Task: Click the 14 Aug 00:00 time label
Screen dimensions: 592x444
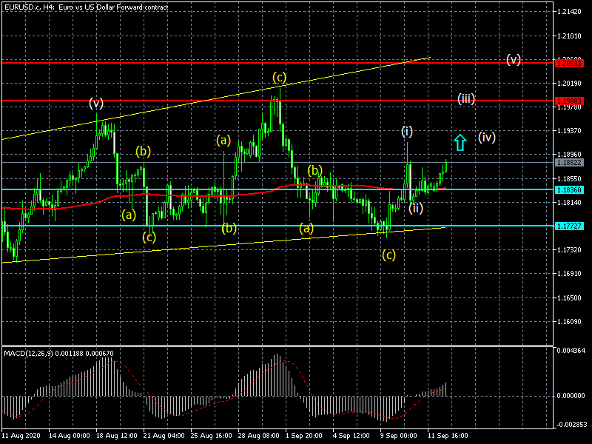Action: pos(70,435)
